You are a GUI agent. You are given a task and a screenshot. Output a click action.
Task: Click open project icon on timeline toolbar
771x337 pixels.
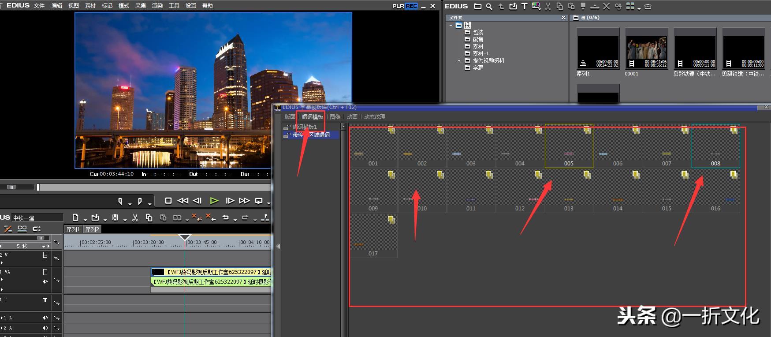(x=95, y=217)
